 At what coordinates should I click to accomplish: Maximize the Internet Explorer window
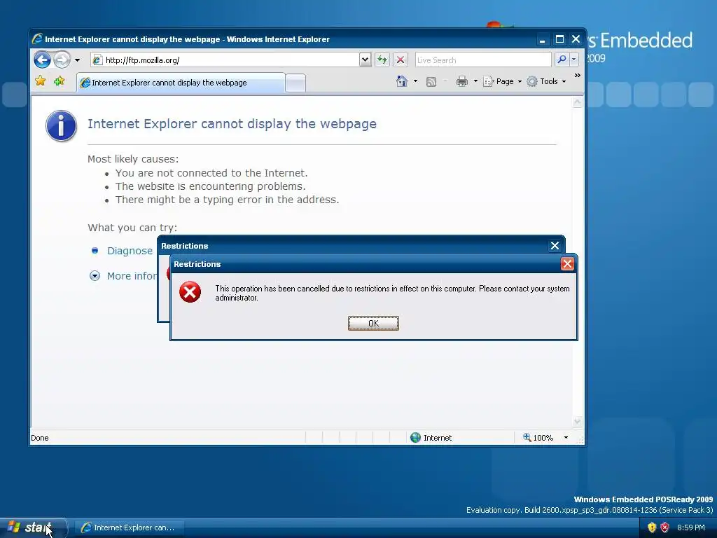559,39
